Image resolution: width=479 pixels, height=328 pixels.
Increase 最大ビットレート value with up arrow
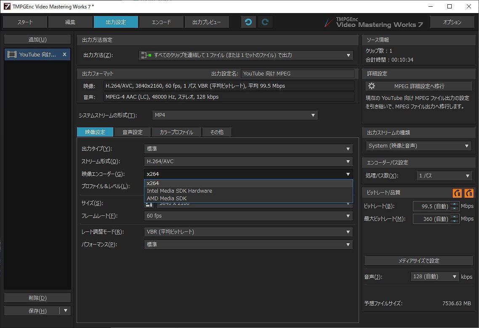455,217
